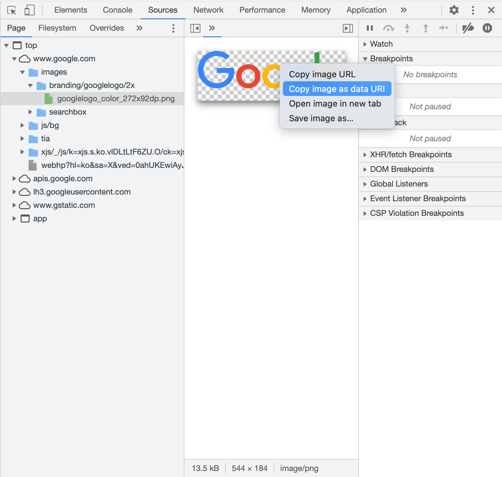Step out of current function
Viewport: 502px width, 477px height.
[x=425, y=28]
